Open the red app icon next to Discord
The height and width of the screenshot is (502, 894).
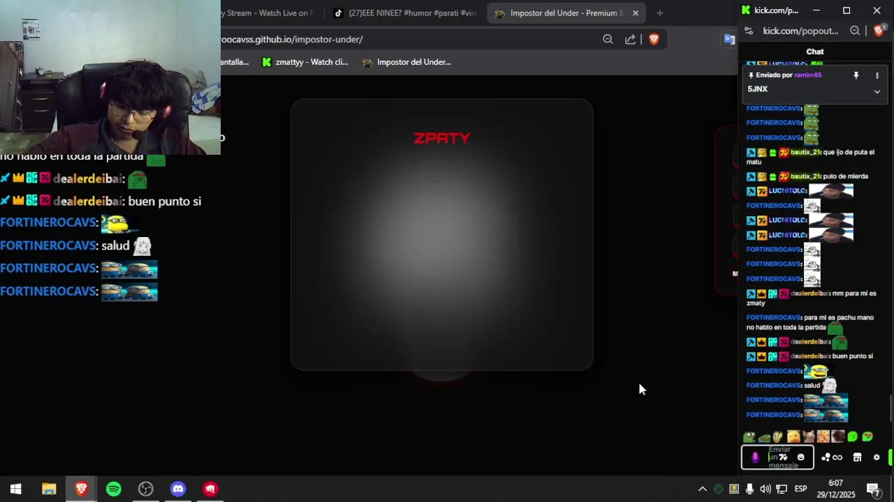[x=210, y=489]
